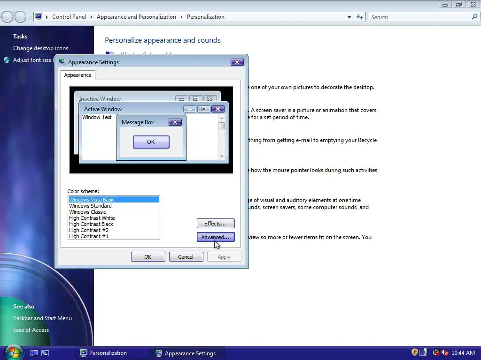Image resolution: width=481 pixels, height=360 pixels.
Task: Click the preview Inactive Window title
Action: click(100, 98)
